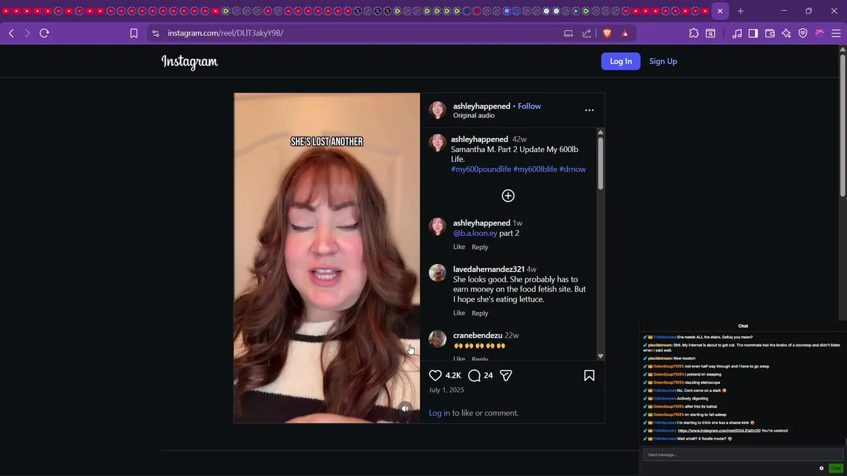
Task: Open the #my600poundlife hashtag
Action: (481, 169)
